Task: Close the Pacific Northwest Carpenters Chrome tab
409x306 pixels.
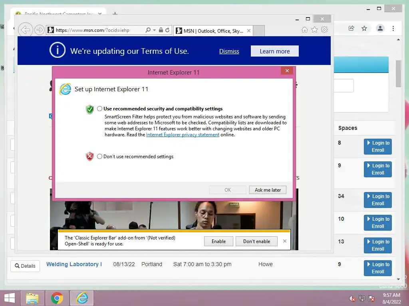Action: pyautogui.click(x=99, y=13)
